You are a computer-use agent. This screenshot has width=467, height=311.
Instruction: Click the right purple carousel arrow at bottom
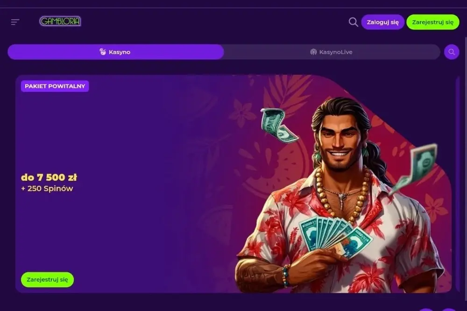(x=448, y=310)
